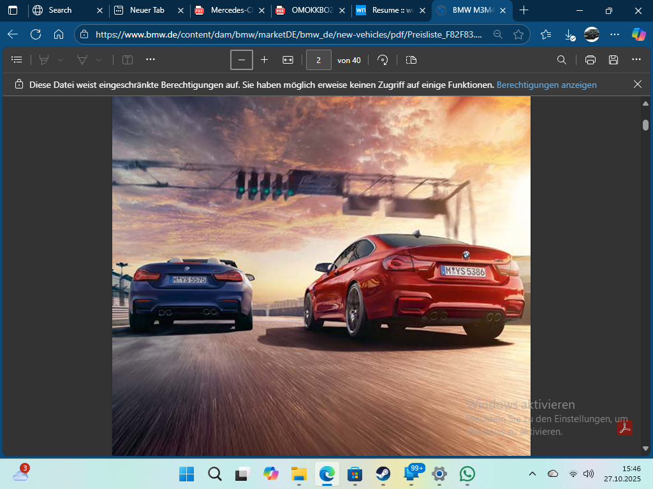Switch to the Neuer Tab browser tab
Image resolution: width=653 pixels, height=489 pixels.
pyautogui.click(x=147, y=10)
